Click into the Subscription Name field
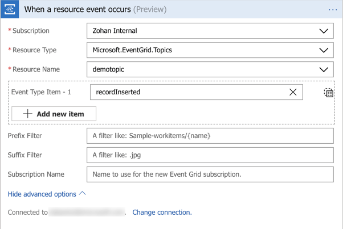The height and width of the screenshot is (229, 343). tap(210, 174)
